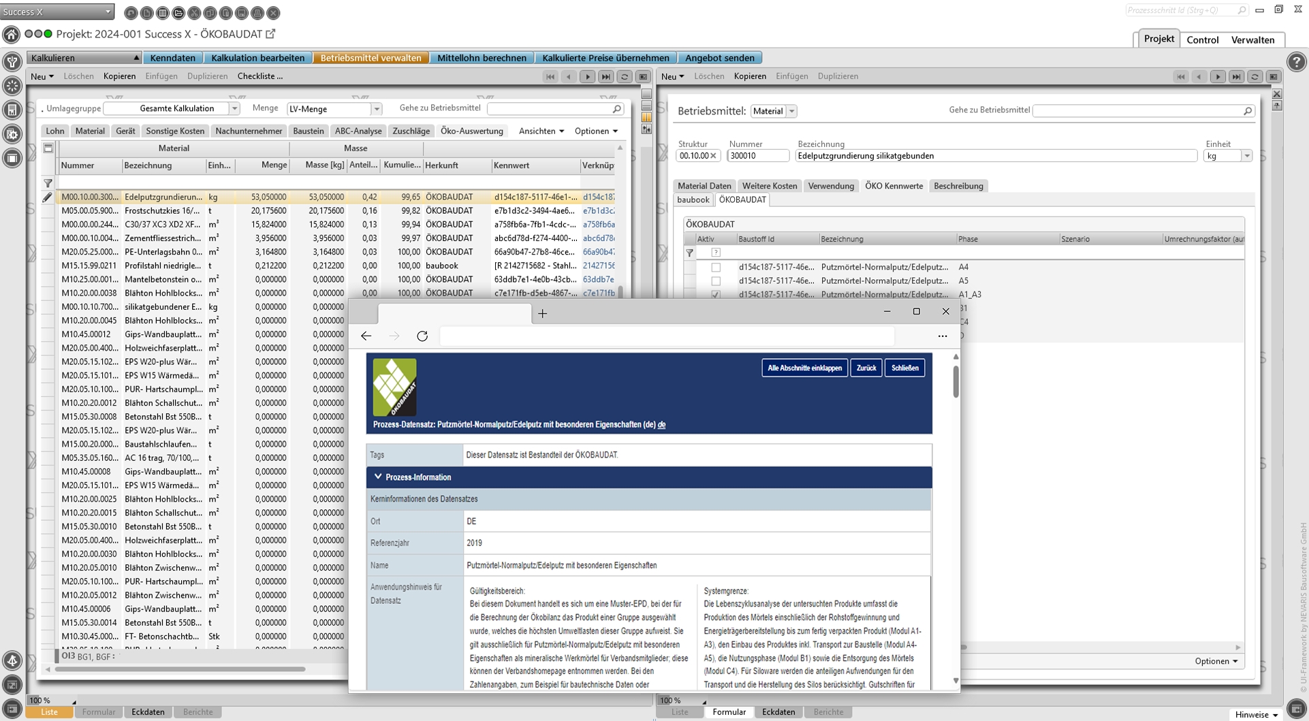This screenshot has height=721, width=1309.
Task: Close the right panel with the small X
Action: (x=1277, y=94)
